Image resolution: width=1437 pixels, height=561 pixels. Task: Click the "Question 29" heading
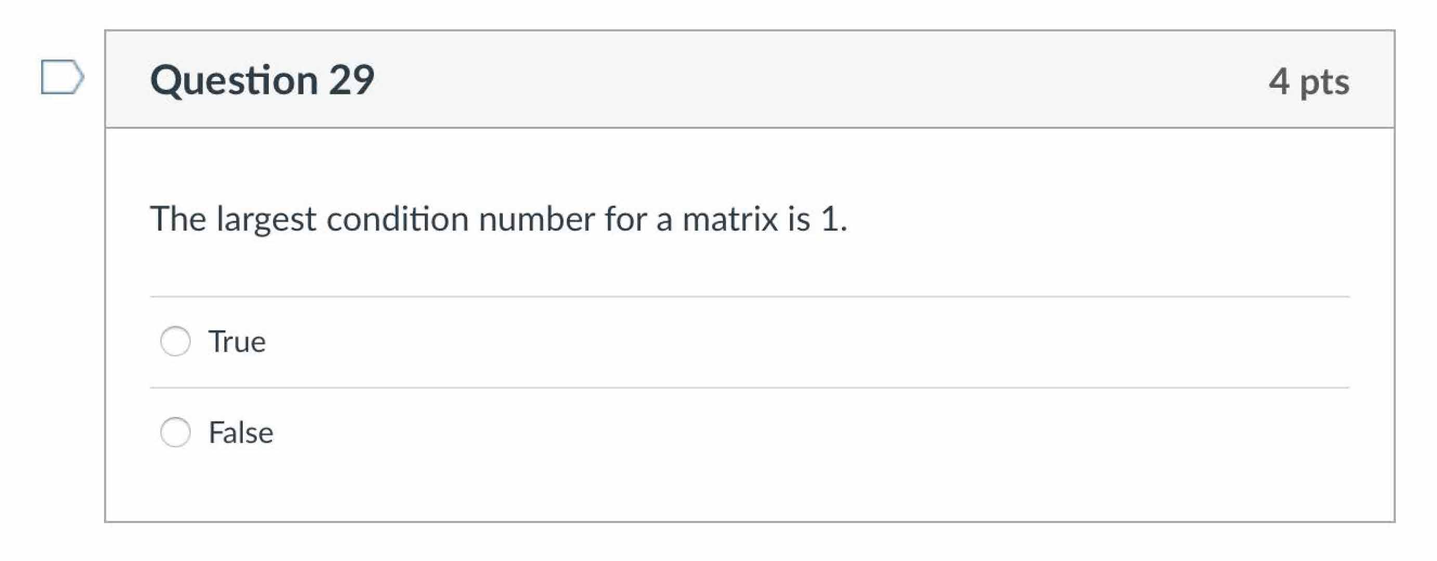pos(262,80)
